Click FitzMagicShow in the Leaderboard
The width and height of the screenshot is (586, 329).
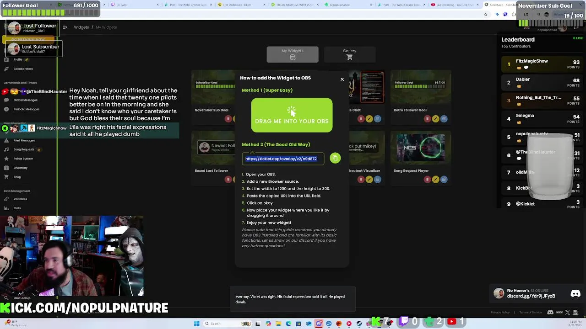pyautogui.click(x=532, y=61)
